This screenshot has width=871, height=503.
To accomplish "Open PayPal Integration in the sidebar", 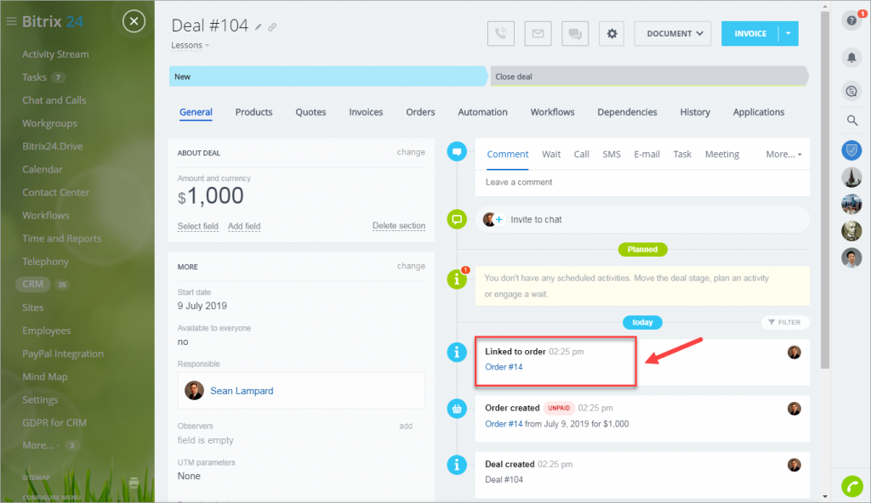I will coord(63,353).
